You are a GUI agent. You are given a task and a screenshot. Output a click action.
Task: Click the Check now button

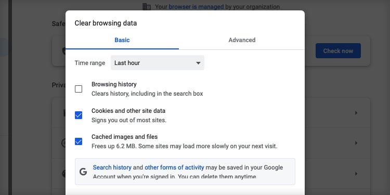[x=338, y=51]
